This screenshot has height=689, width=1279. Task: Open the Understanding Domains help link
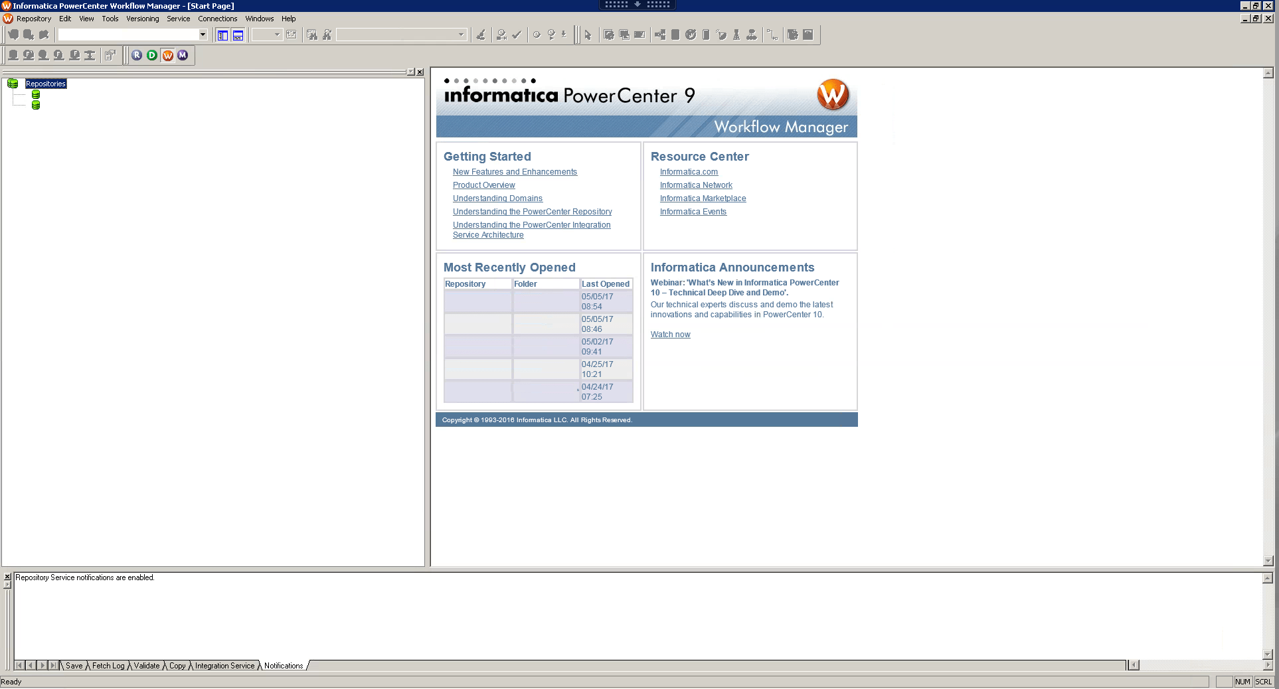click(x=497, y=198)
